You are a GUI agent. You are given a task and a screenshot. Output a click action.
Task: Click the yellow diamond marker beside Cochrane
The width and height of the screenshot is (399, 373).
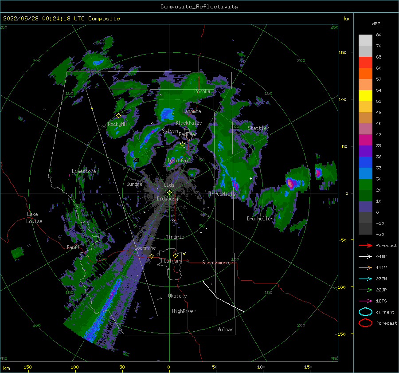(152, 256)
